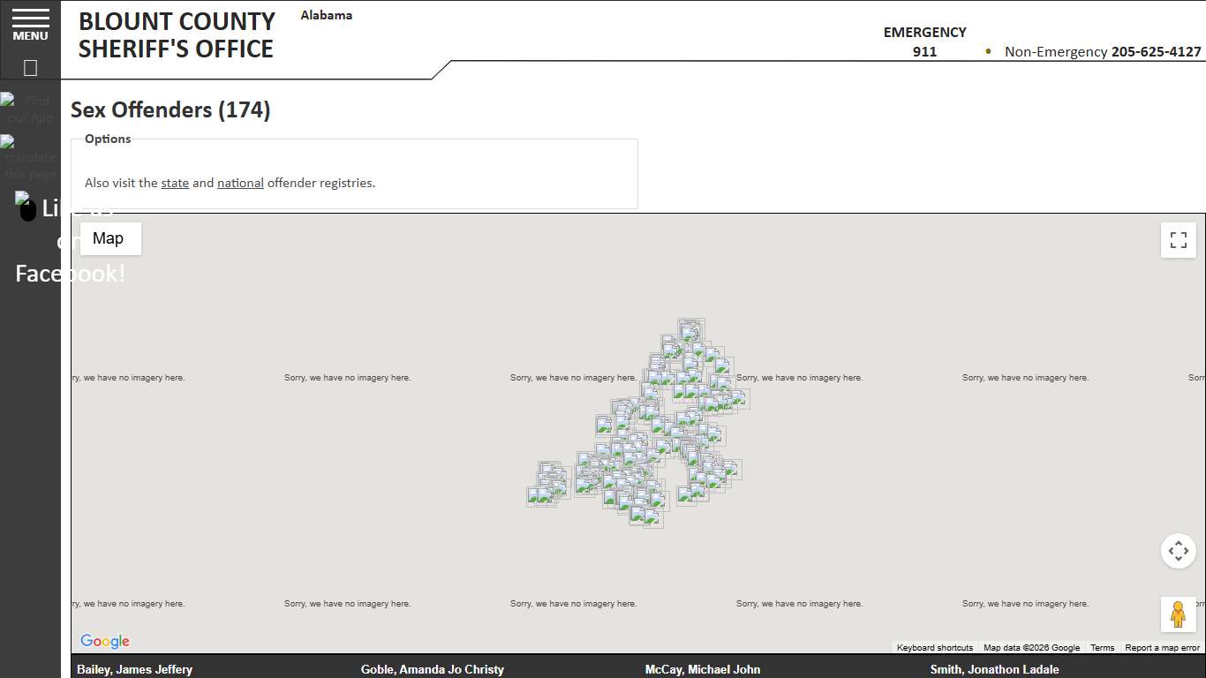Screen dimensions: 1206x678
Task: Open the hamburger MENU icon
Action: [30, 25]
